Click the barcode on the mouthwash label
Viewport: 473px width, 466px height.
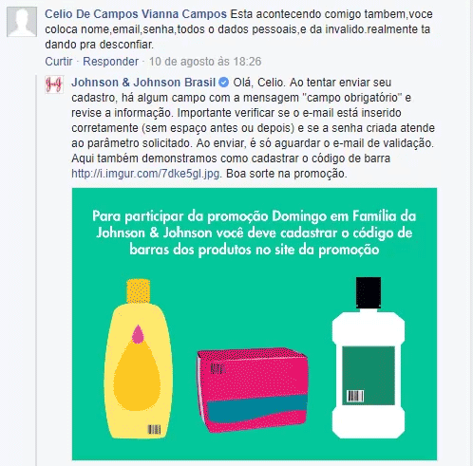[355, 396]
